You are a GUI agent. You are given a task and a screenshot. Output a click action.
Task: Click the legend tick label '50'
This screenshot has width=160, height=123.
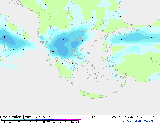click(78, 122)
